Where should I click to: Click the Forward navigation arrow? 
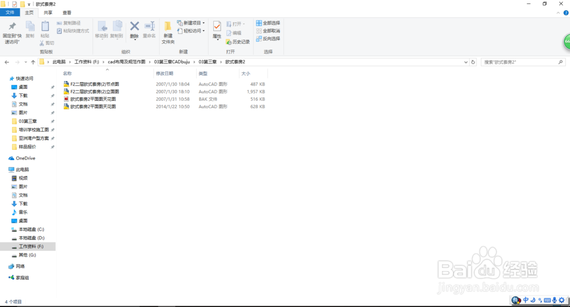point(17,62)
